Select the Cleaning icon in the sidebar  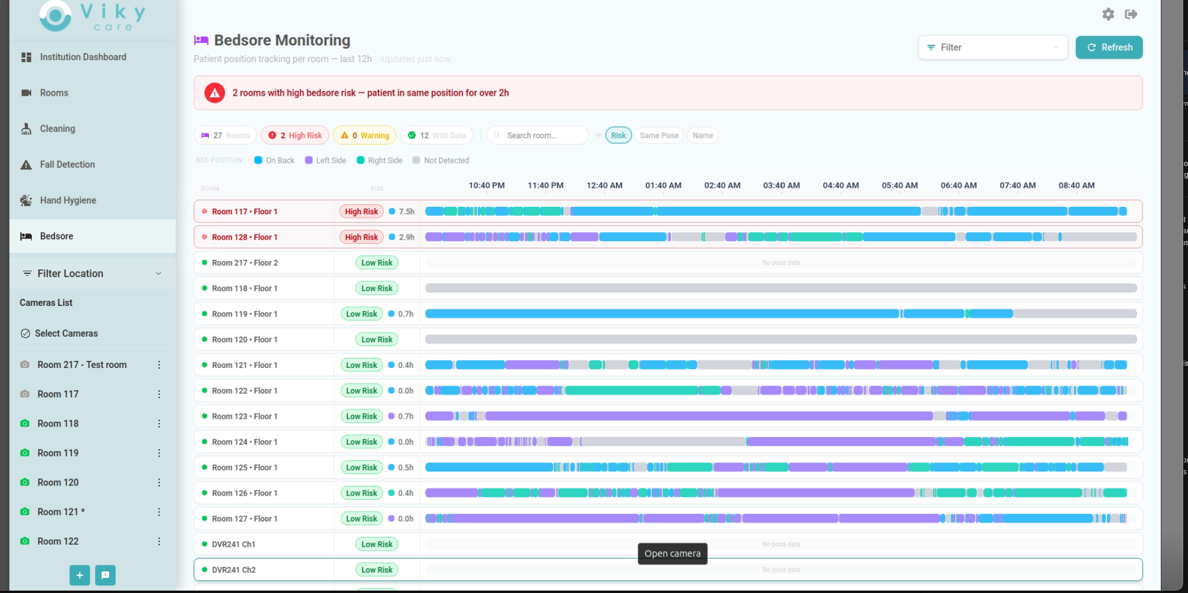click(x=26, y=128)
